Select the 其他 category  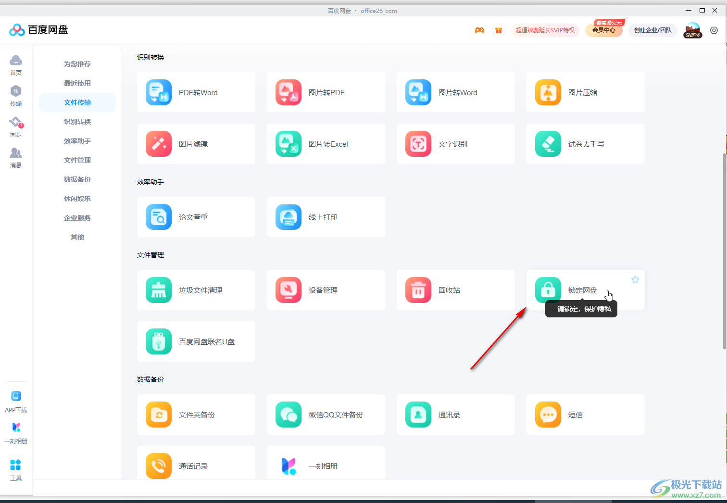77,237
